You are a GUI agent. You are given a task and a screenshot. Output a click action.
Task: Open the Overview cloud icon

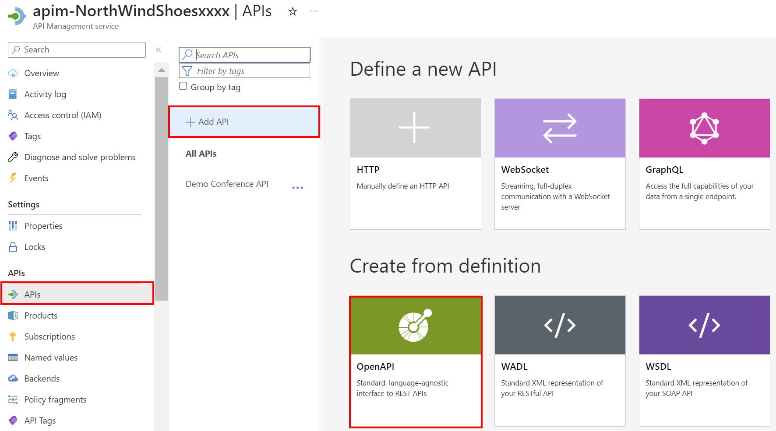coord(13,73)
